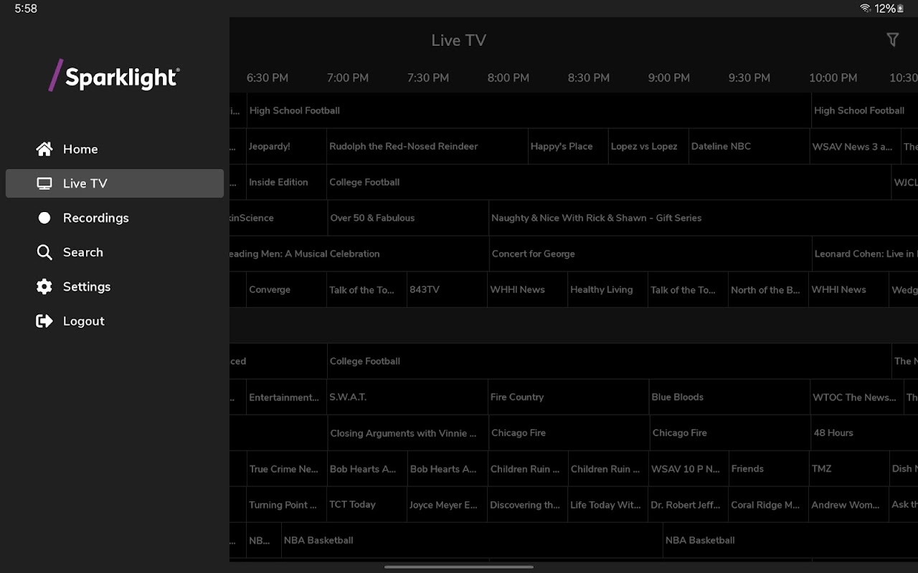Open Healthy Living program
The height and width of the screenshot is (573, 918).
click(607, 289)
